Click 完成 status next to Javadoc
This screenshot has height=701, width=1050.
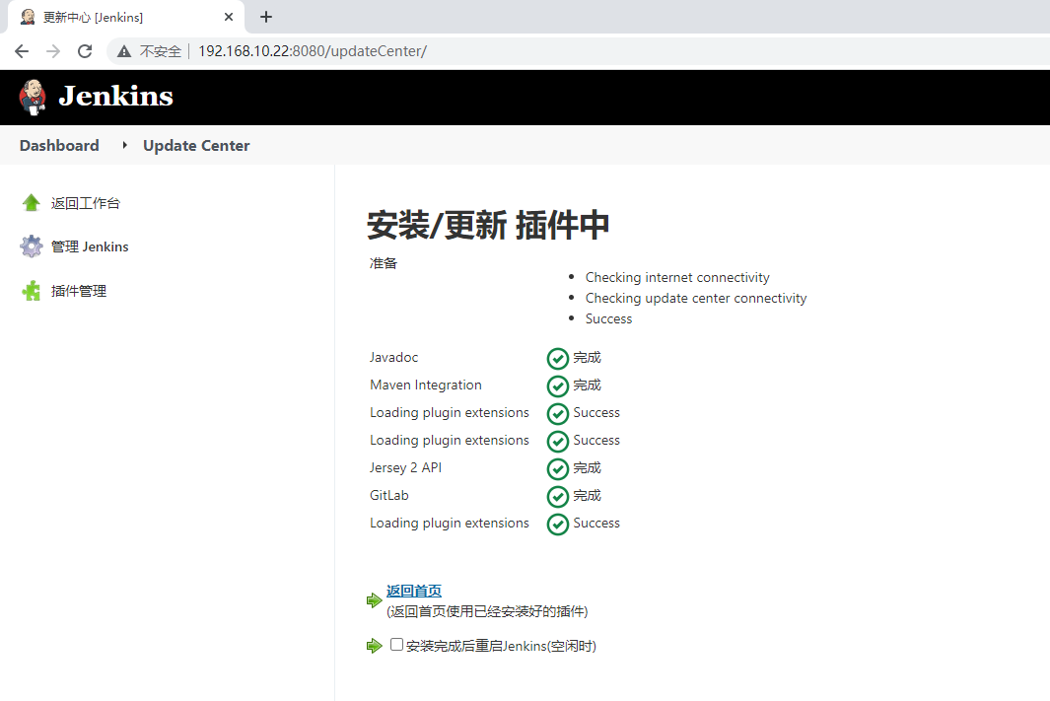(x=588, y=358)
